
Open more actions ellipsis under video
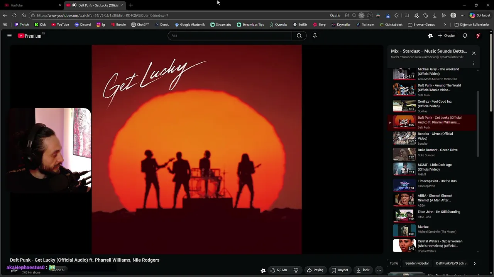pyautogui.click(x=379, y=270)
